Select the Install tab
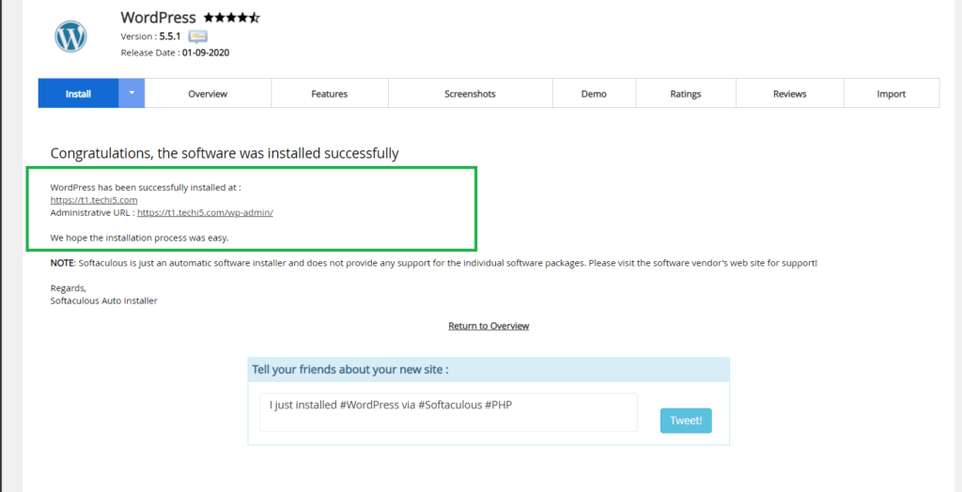Viewport: 962px width, 492px height. click(x=78, y=94)
